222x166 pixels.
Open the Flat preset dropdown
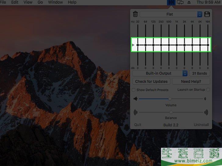(x=171, y=14)
